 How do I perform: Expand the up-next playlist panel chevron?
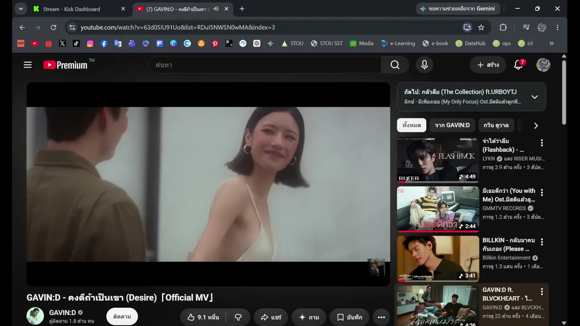coord(535,97)
